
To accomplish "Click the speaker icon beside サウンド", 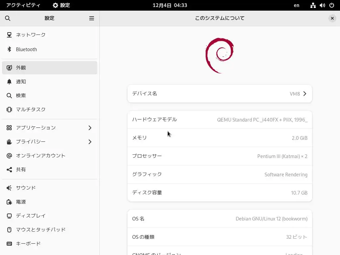I will [x=9, y=188].
